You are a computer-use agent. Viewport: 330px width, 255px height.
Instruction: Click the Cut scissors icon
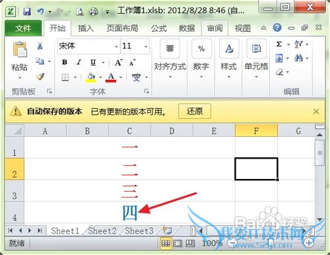[40, 46]
